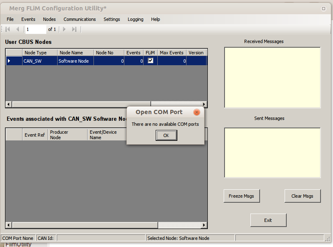Viewport: 333px width, 247px height.
Task: Select the Software Node name cell
Action: [76, 61]
